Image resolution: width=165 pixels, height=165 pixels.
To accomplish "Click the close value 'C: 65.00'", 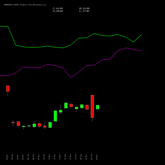I will click(58, 9).
